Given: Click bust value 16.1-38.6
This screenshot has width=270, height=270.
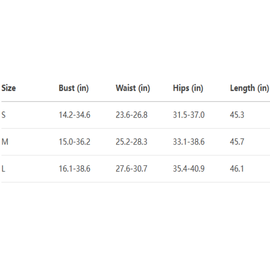Looking at the screenshot, I should [x=74, y=169].
